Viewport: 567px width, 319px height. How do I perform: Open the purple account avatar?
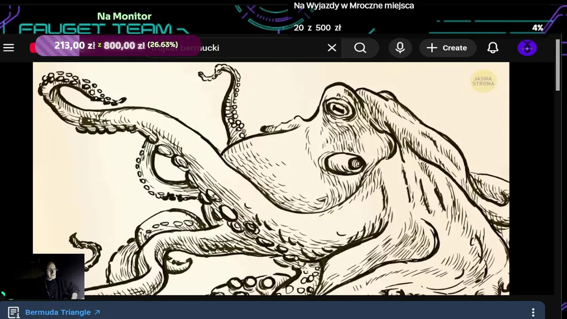[527, 48]
